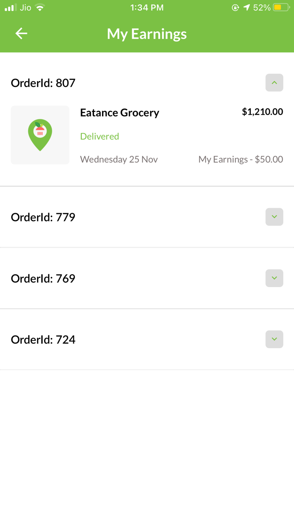This screenshot has width=294, height=523.
Task: Select the Delivered status label
Action: coord(100,136)
